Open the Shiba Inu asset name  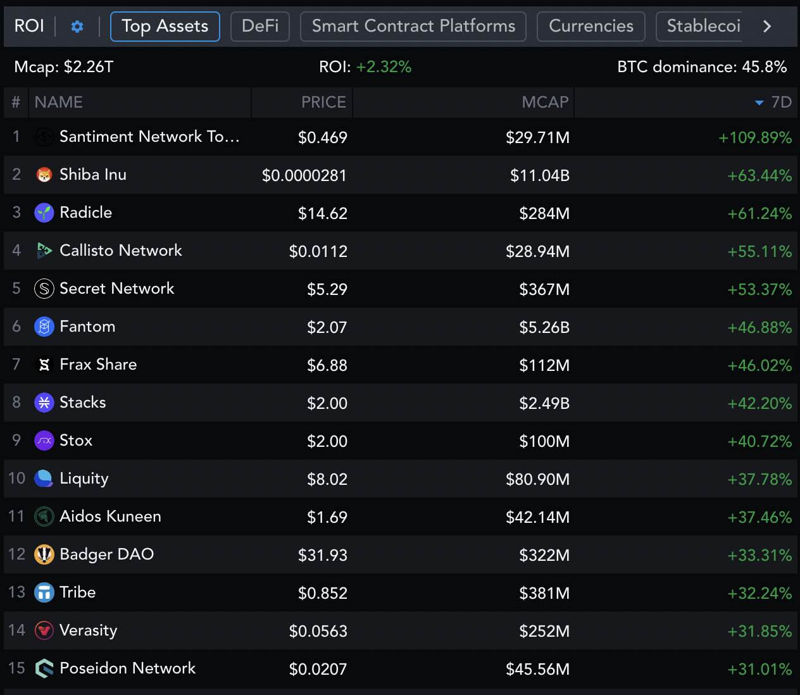(x=93, y=175)
